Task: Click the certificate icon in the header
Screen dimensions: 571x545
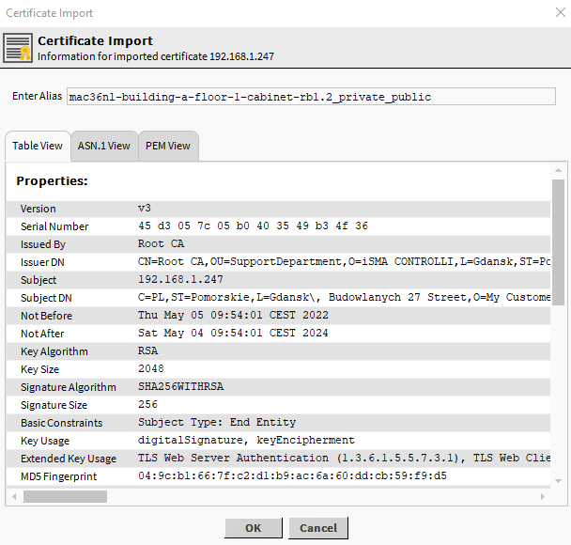Action: [20, 48]
